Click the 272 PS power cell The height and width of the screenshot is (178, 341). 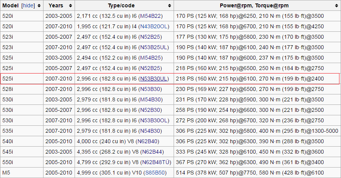[x=257, y=120]
